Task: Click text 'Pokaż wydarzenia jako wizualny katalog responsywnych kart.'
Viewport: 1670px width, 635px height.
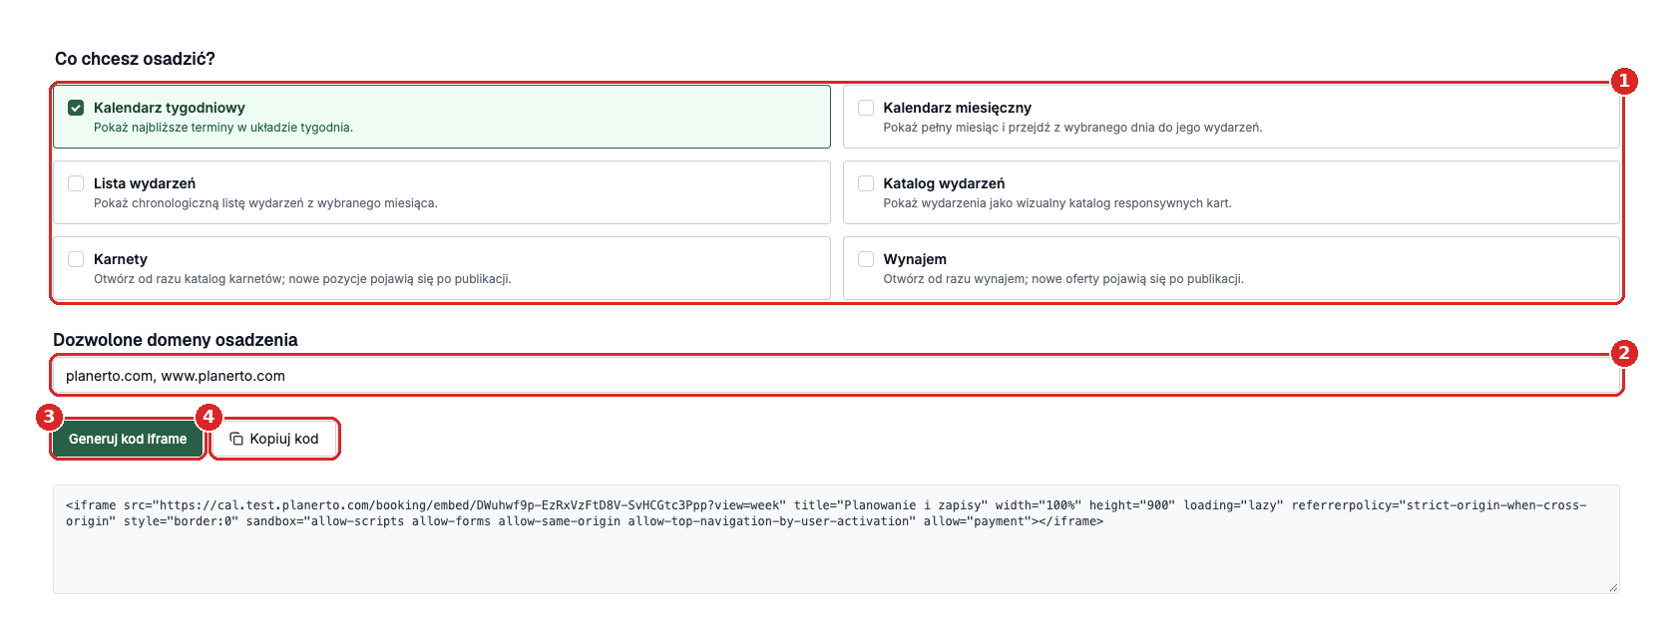Action: click(1057, 203)
